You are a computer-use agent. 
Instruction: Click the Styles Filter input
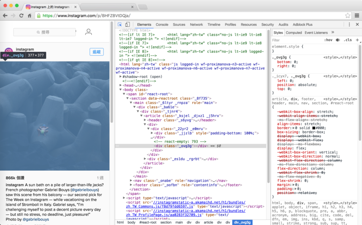coord(297,40)
